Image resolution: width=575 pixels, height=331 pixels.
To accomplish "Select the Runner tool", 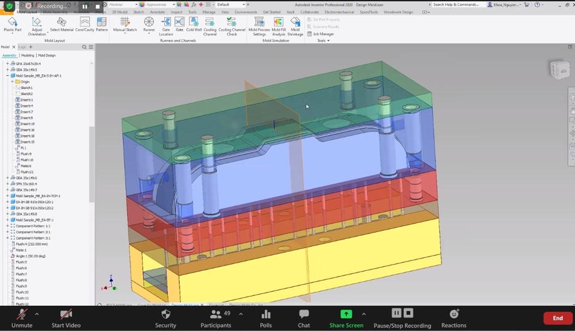I will [149, 25].
